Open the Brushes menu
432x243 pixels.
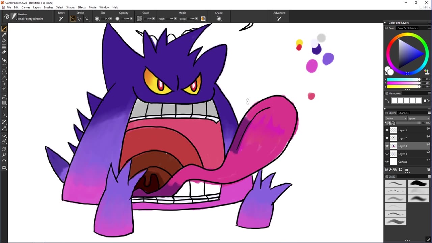(x=48, y=7)
